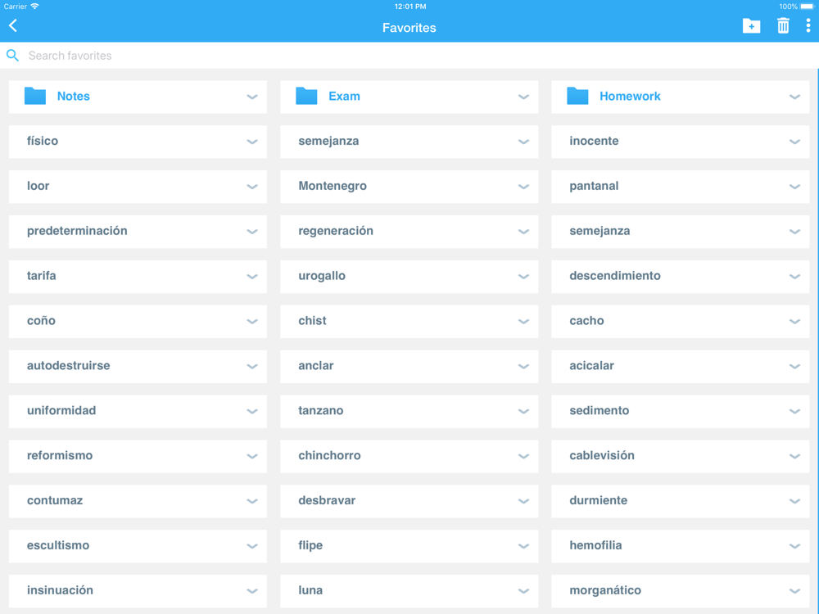Expand the físico entry
This screenshot has height=614, width=819.
click(251, 142)
